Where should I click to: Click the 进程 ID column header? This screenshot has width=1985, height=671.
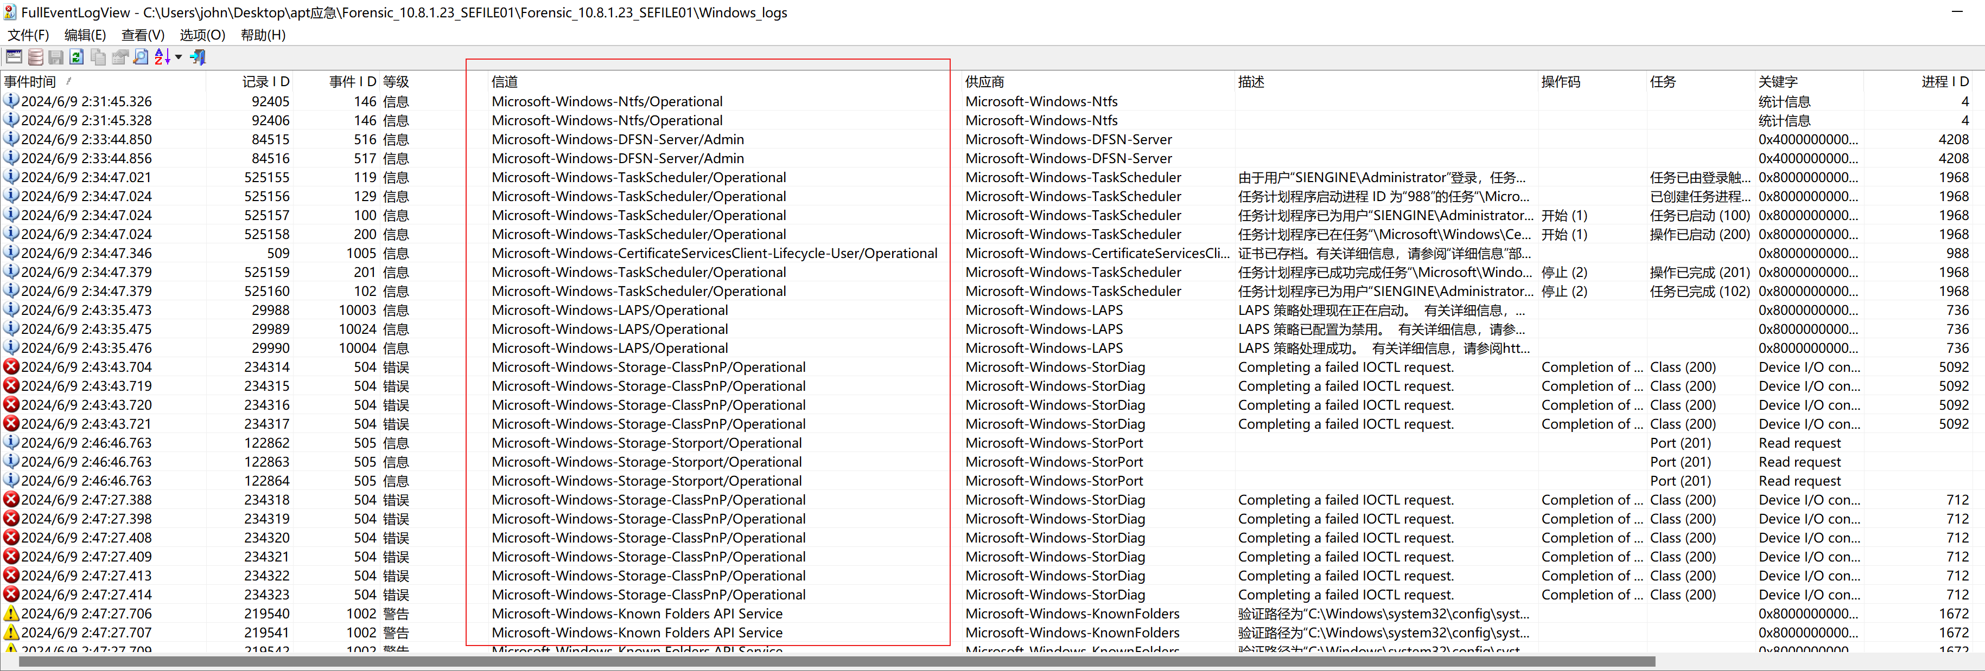(1944, 81)
